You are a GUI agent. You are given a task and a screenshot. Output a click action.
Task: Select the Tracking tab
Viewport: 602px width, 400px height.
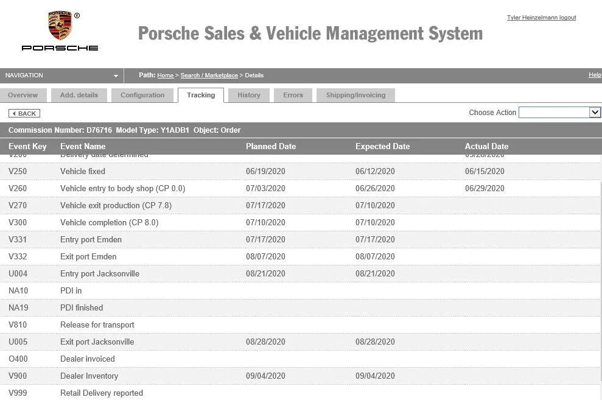pyautogui.click(x=201, y=95)
